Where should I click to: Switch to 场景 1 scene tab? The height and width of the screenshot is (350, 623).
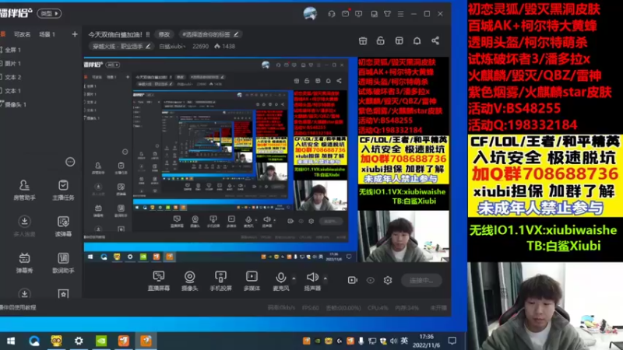47,34
